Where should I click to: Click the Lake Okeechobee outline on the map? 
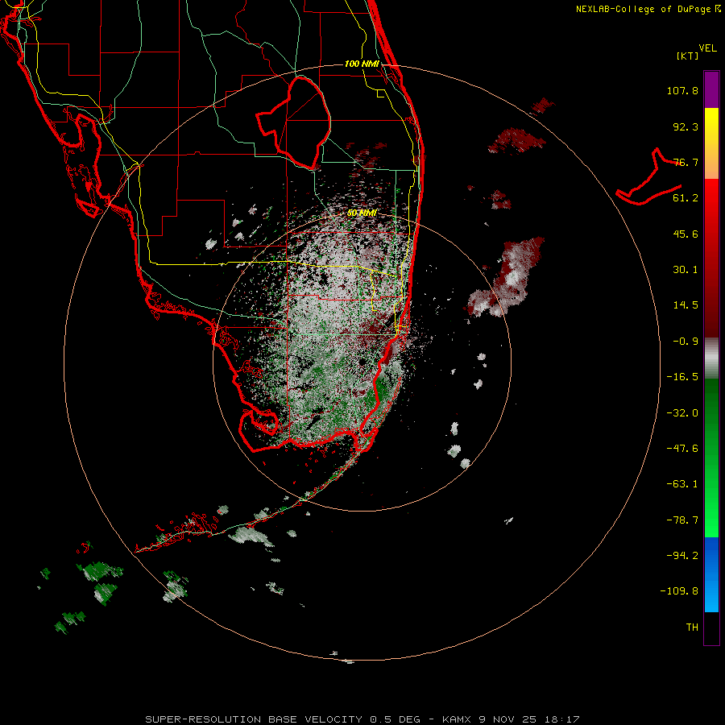(293, 122)
